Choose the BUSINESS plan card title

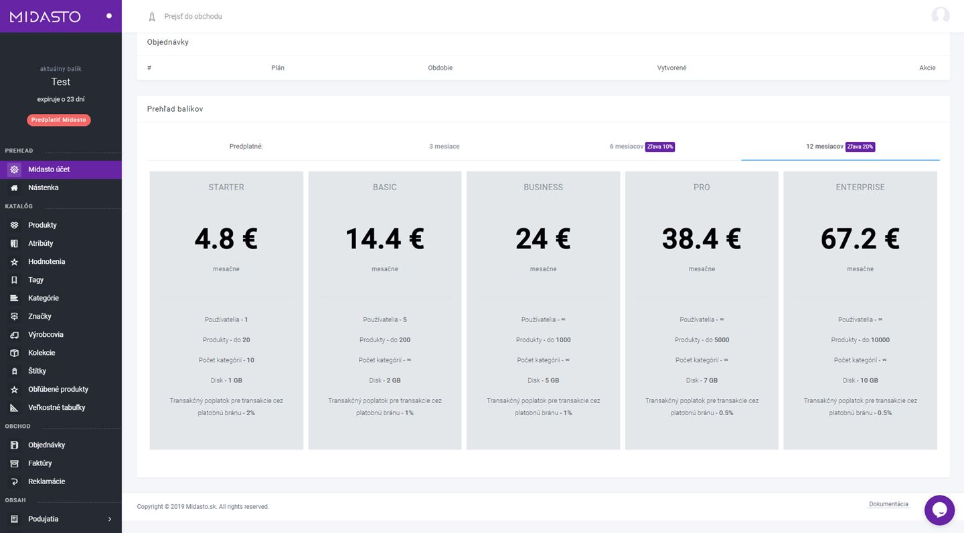tap(543, 187)
